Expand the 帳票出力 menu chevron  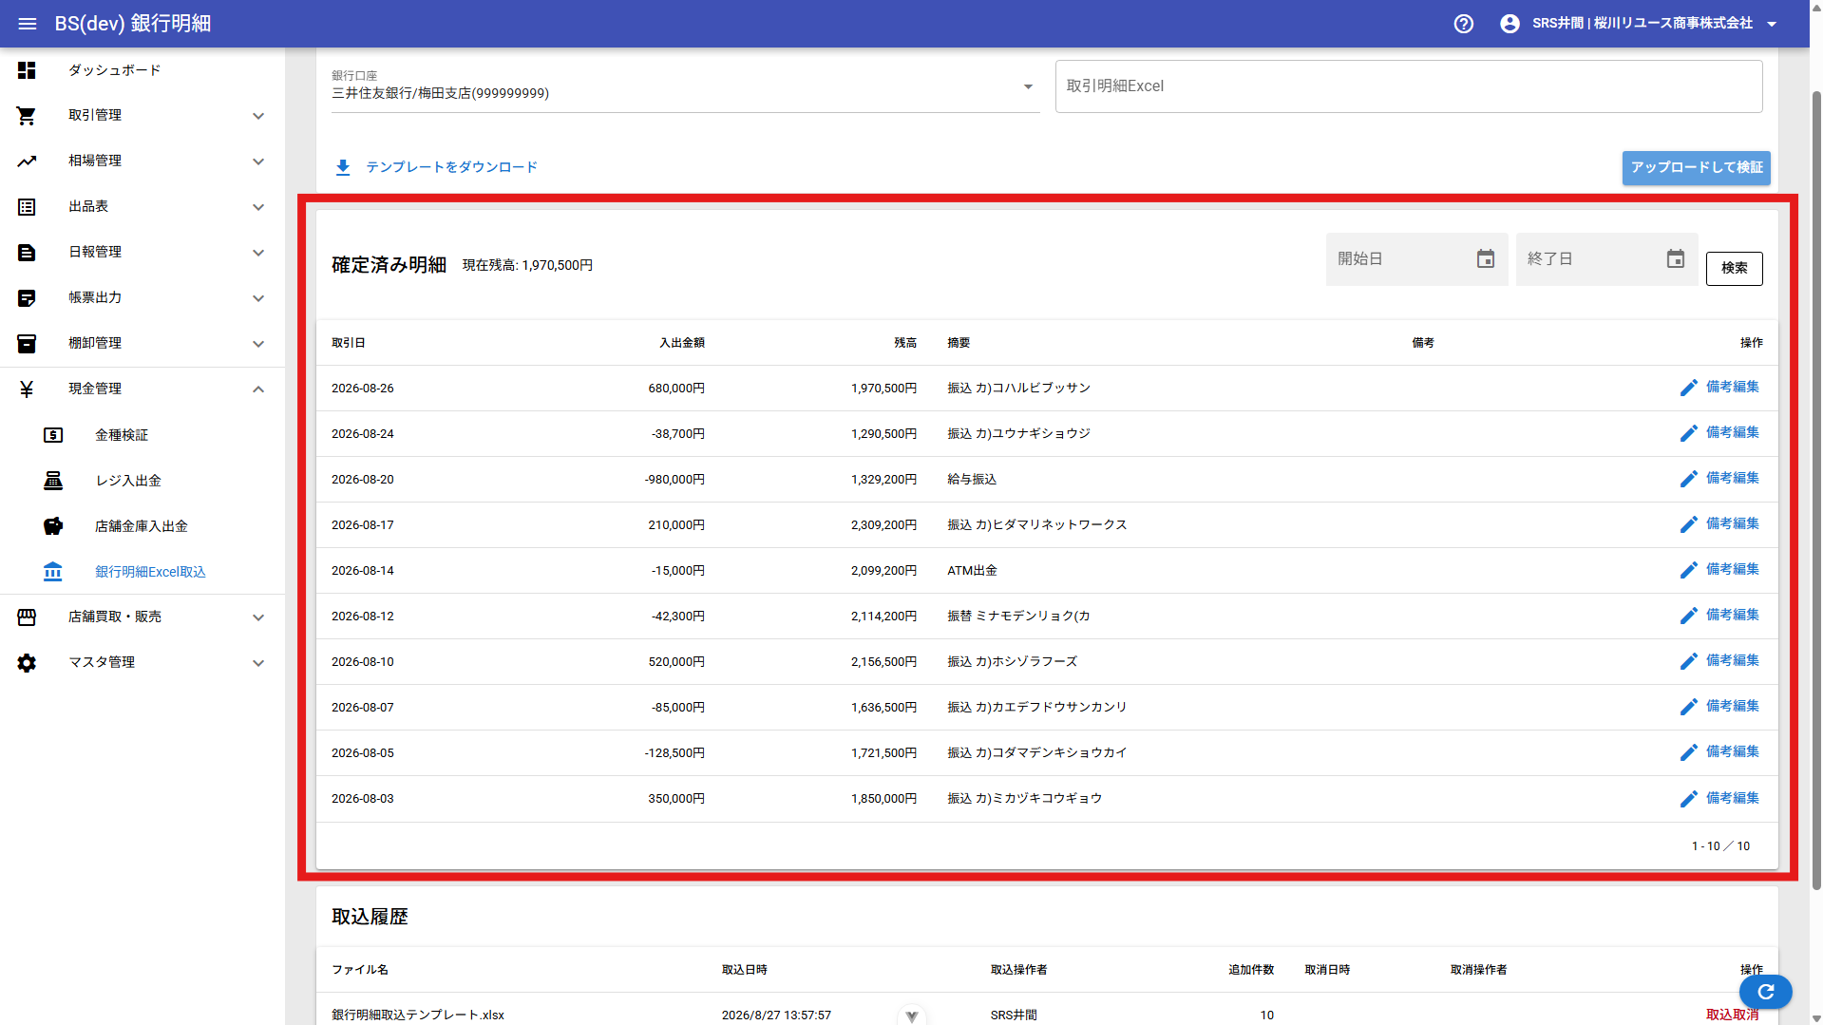[258, 298]
